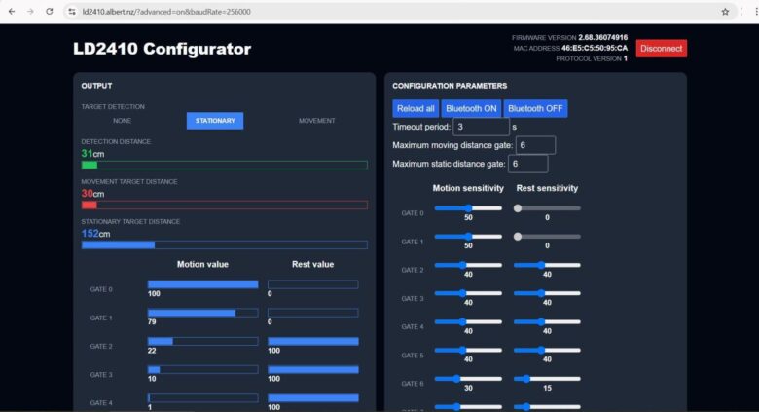759x412 pixels.
Task: Click the OUTPUT panel heading
Action: coord(96,86)
